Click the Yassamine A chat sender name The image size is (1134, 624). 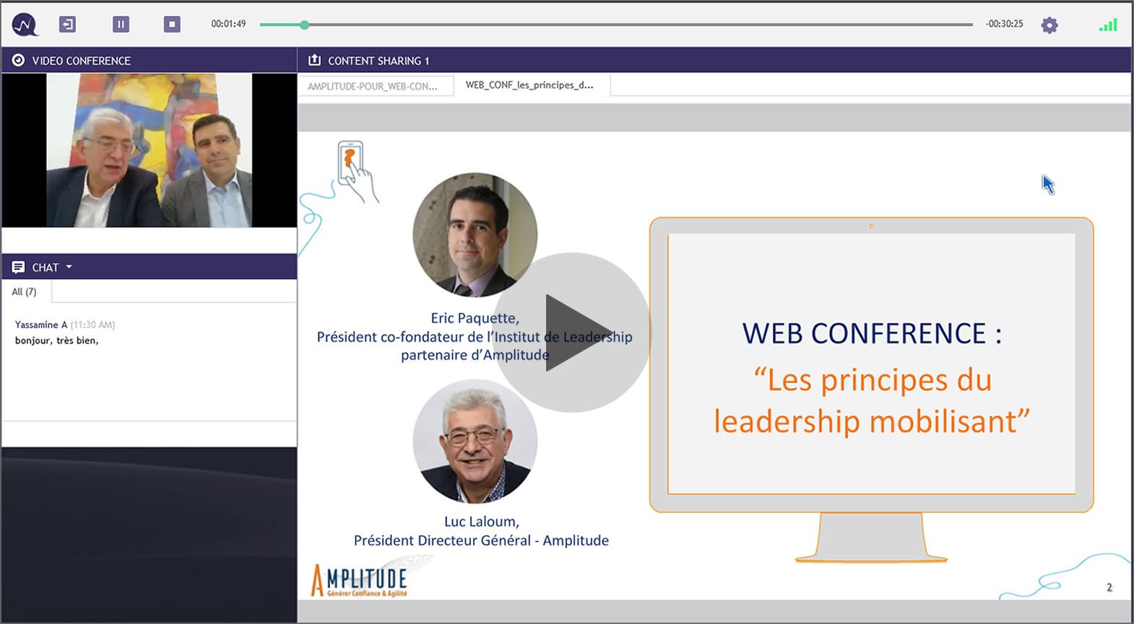coord(41,325)
